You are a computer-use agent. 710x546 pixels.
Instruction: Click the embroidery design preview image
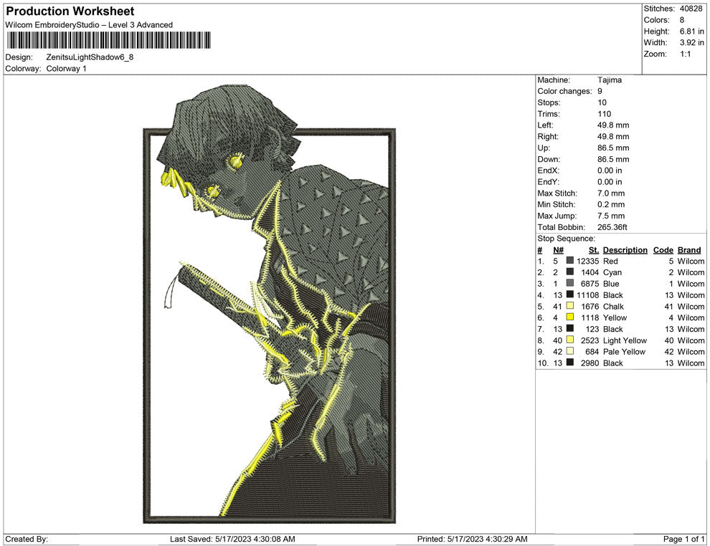(270, 305)
